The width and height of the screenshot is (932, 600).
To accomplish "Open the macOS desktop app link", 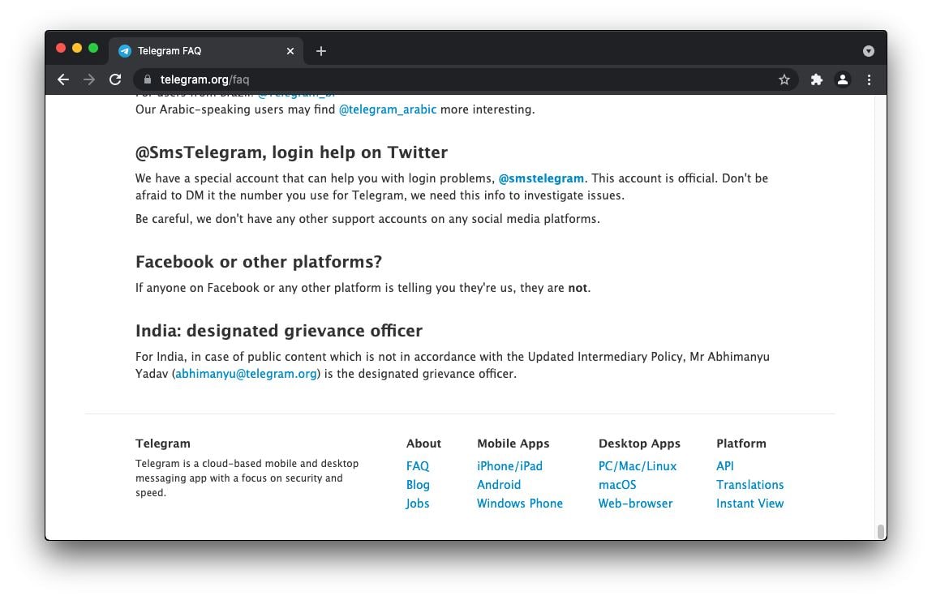I will [617, 485].
